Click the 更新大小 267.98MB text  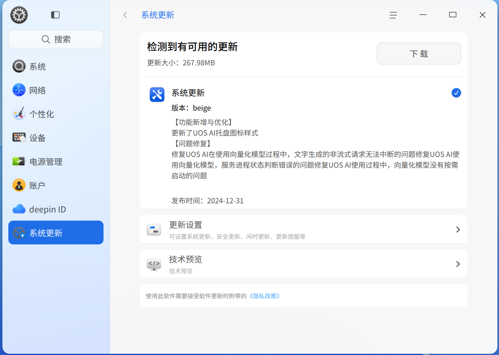pos(181,63)
